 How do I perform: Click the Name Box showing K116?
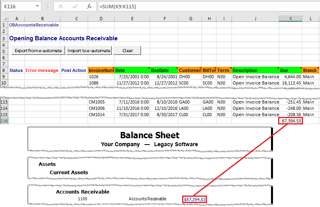[x=18, y=6]
